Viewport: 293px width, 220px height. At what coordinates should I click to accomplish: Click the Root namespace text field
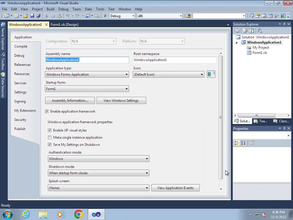(175, 60)
